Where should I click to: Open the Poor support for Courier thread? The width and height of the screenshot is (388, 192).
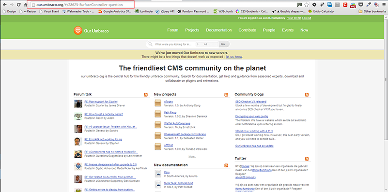tap(101, 102)
